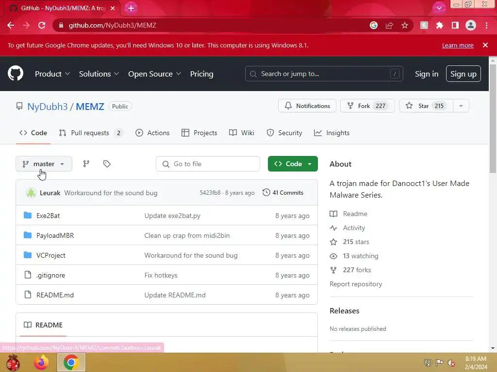The image size is (497, 372).
Task: Open the master branch dropdown
Action: tap(44, 164)
